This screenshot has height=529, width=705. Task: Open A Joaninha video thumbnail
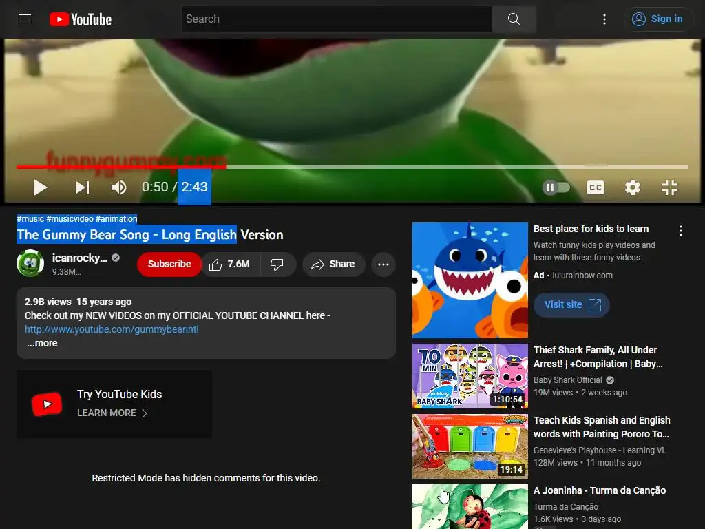point(470,506)
